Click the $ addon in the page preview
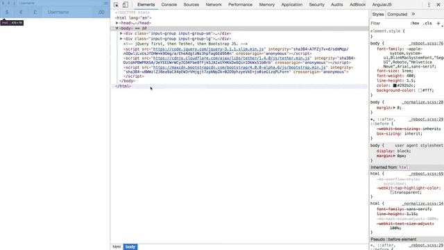Image resolution: width=444 pixels, height=250 pixels. (7, 12)
